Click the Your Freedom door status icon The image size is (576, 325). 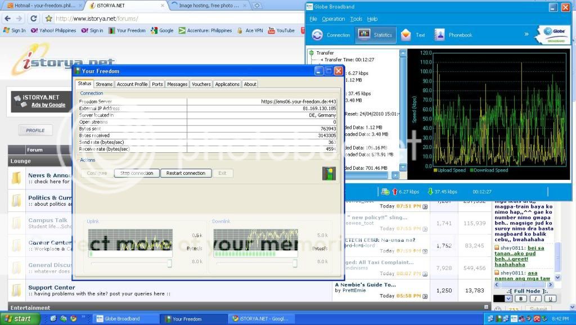point(328,173)
